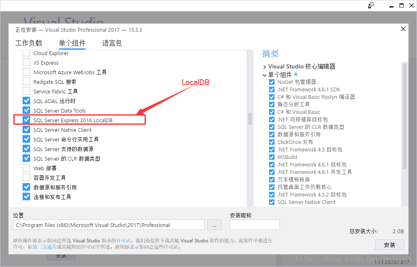The image size is (417, 267).
Task: Open the 语言包 tab
Action: point(112,43)
